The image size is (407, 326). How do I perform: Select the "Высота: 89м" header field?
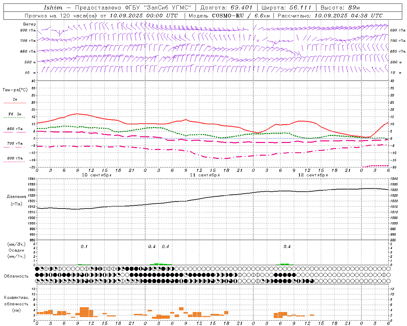[x=340, y=8]
